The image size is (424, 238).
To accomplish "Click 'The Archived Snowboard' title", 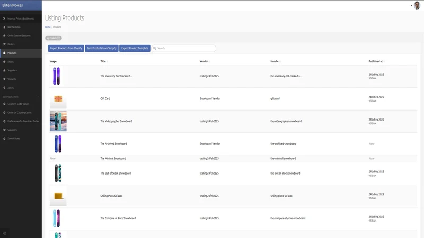I will tap(113, 144).
